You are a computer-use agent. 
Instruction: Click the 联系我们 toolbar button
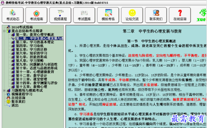[156, 15]
